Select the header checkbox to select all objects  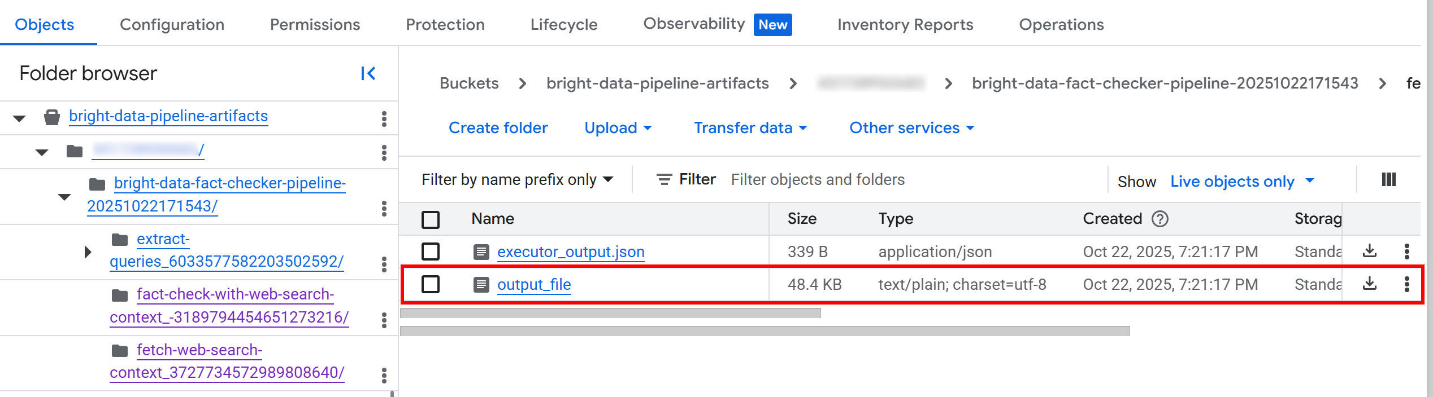(x=431, y=220)
